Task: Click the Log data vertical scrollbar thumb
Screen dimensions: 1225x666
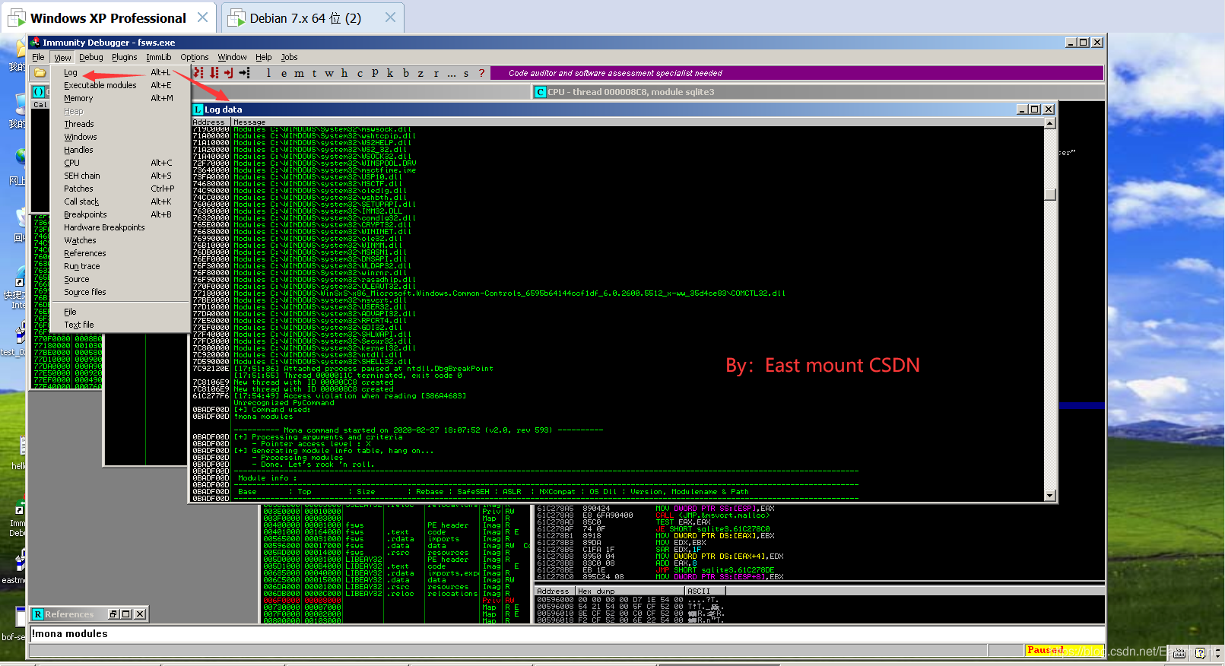Action: tap(1050, 194)
